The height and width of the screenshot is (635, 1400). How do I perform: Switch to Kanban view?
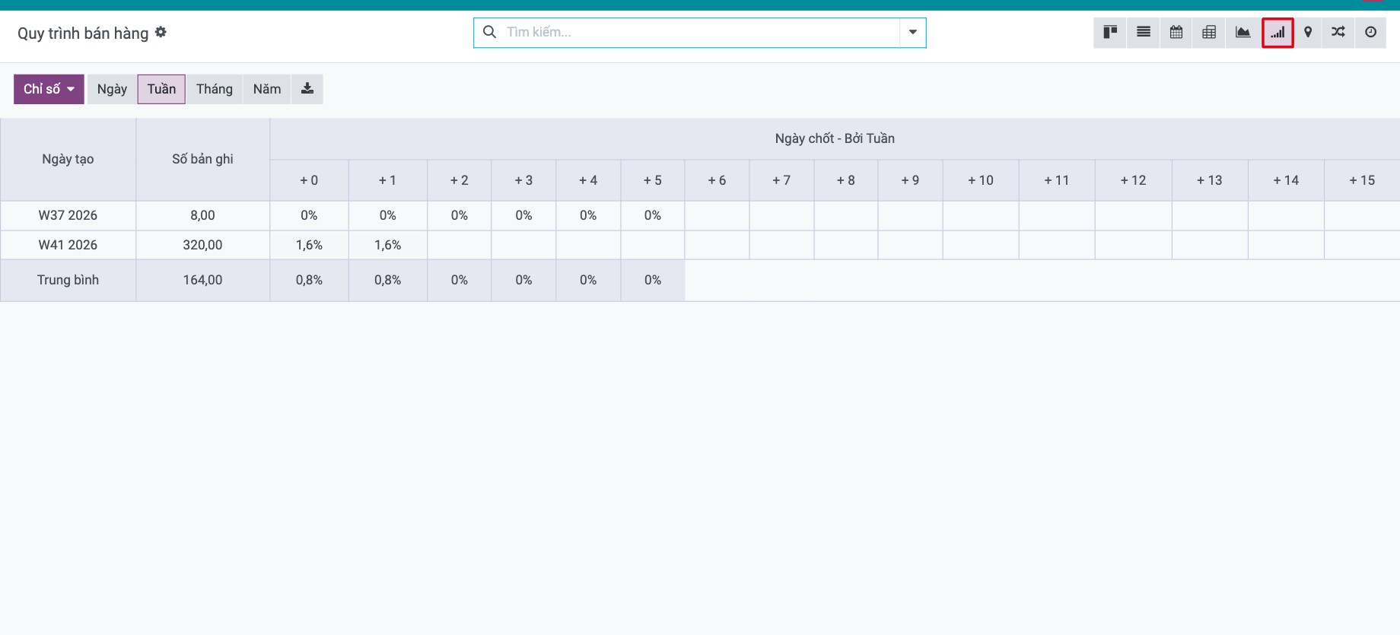[x=1110, y=33]
